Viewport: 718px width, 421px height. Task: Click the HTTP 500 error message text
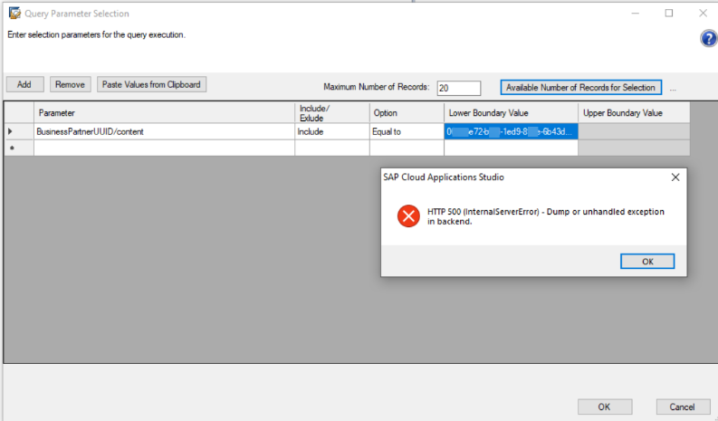(x=546, y=216)
